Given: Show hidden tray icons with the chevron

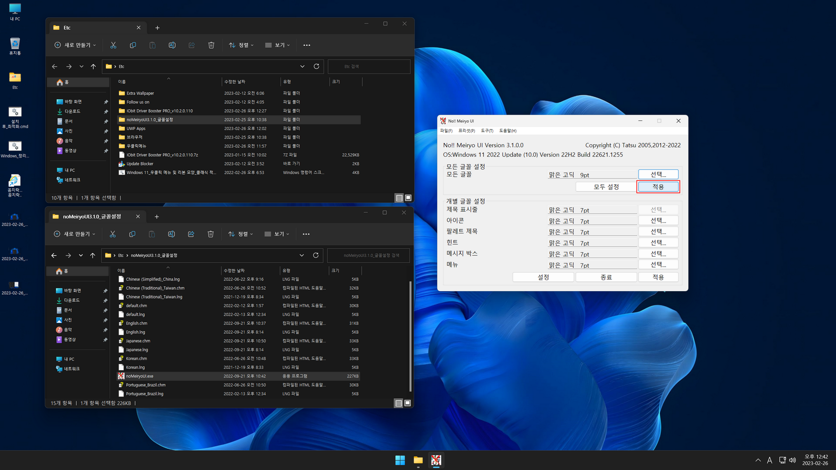Looking at the screenshot, I should click(758, 460).
